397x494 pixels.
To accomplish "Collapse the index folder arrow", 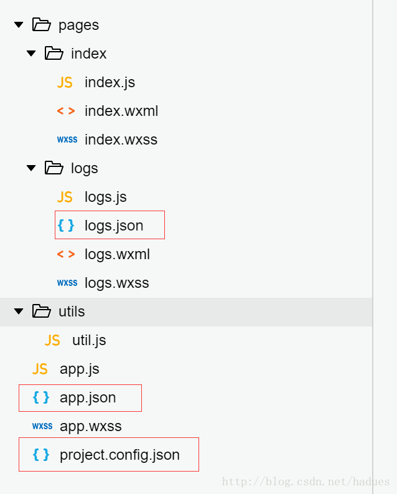I will (31, 54).
